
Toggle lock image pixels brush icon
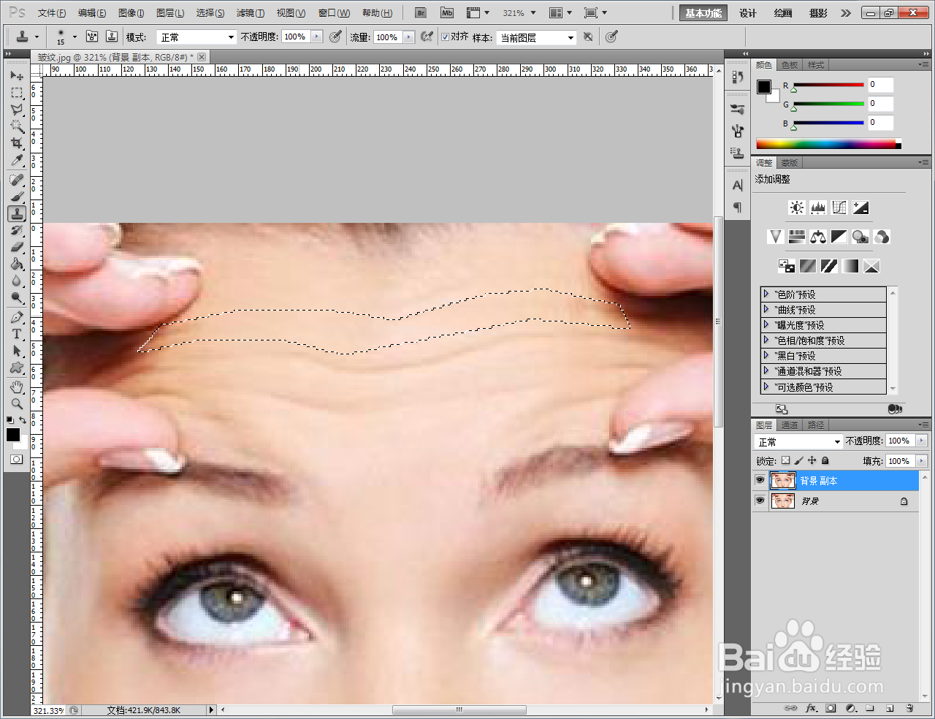click(x=798, y=460)
